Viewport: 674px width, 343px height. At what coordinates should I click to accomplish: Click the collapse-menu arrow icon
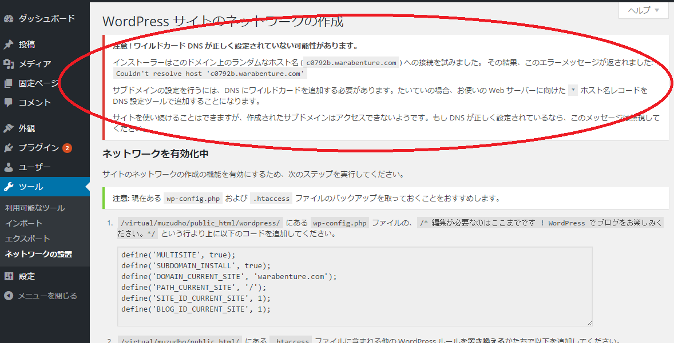(x=9, y=296)
